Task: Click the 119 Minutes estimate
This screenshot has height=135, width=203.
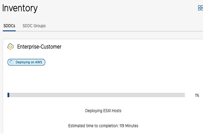Action: [129, 126]
